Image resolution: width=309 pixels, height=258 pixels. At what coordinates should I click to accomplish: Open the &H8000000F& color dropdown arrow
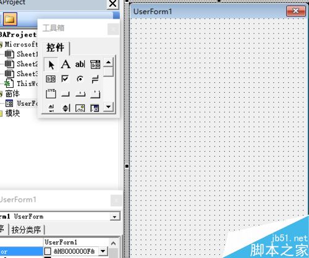click(x=103, y=251)
